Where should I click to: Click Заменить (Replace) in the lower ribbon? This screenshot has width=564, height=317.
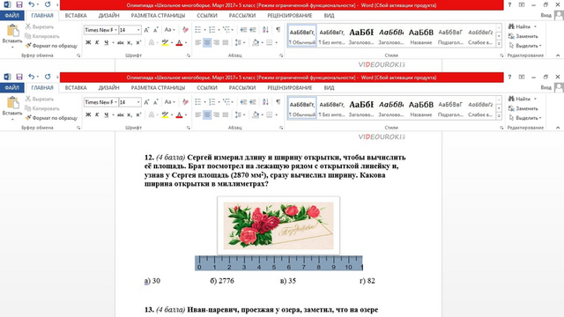[x=523, y=108]
